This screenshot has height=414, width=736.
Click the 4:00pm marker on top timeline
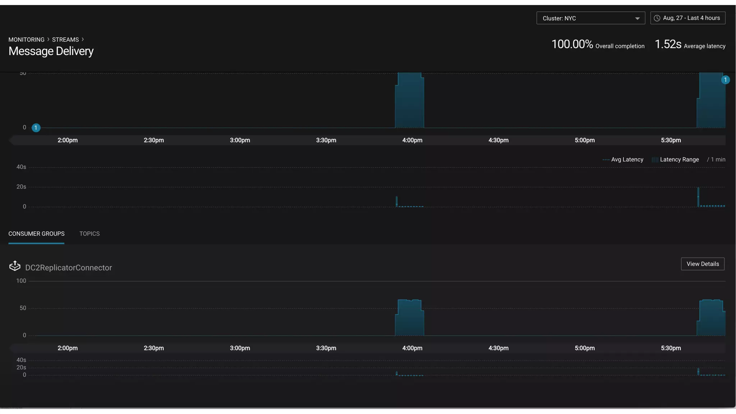pos(412,140)
